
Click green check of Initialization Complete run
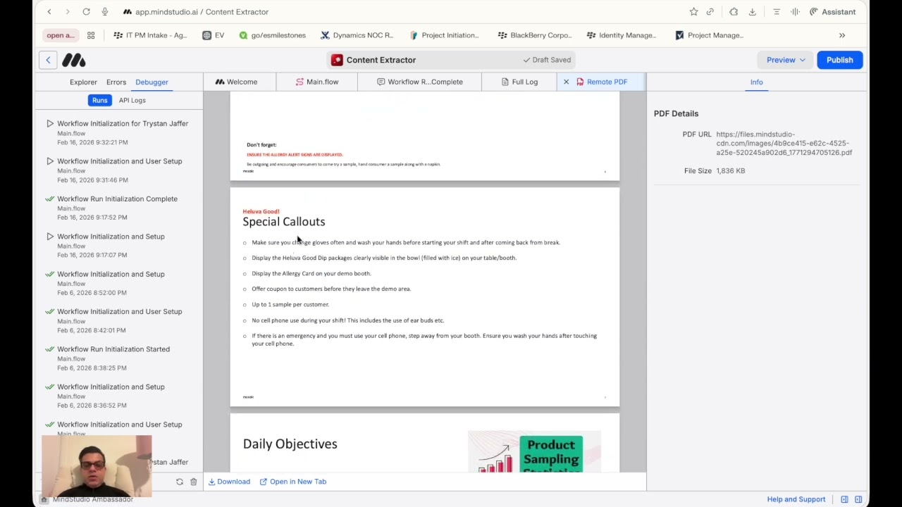(x=50, y=199)
